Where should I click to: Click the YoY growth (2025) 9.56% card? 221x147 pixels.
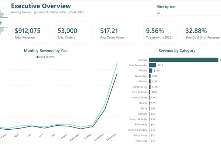click(x=160, y=32)
